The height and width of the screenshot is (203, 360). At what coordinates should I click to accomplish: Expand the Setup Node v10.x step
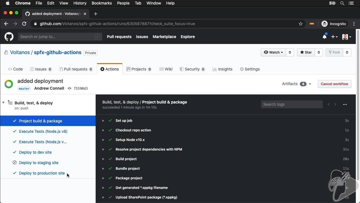[226, 140]
